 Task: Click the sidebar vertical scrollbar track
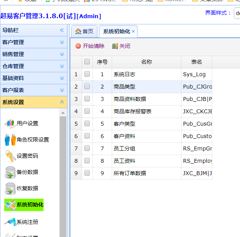63,177
